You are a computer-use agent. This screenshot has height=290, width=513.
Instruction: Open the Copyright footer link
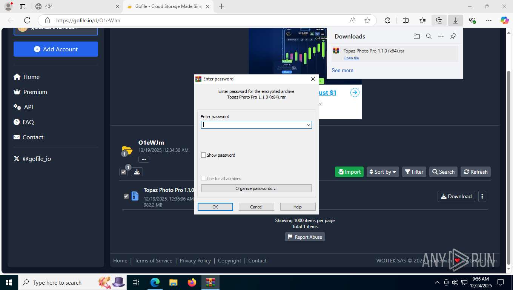coord(229,261)
